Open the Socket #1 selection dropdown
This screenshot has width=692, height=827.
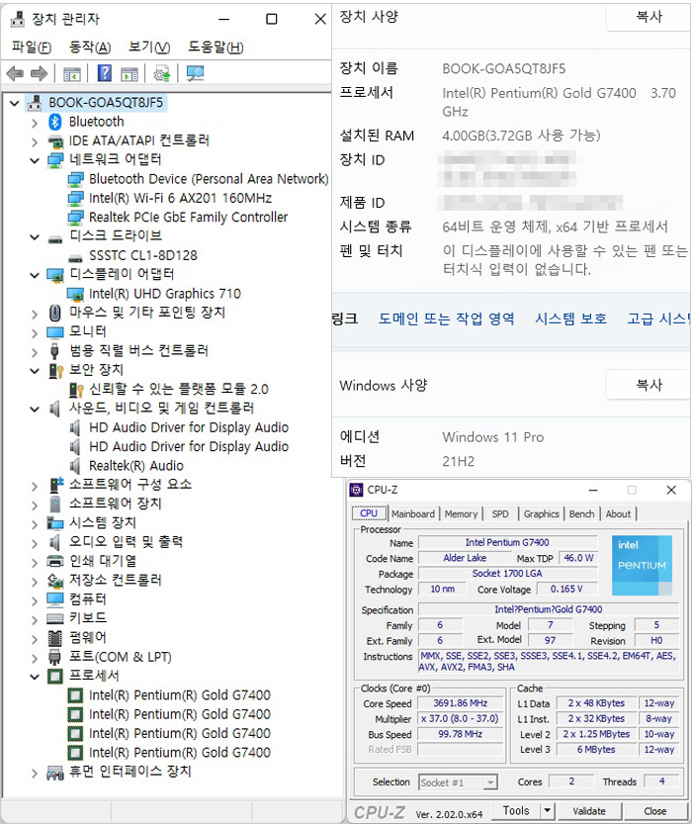[x=490, y=782]
